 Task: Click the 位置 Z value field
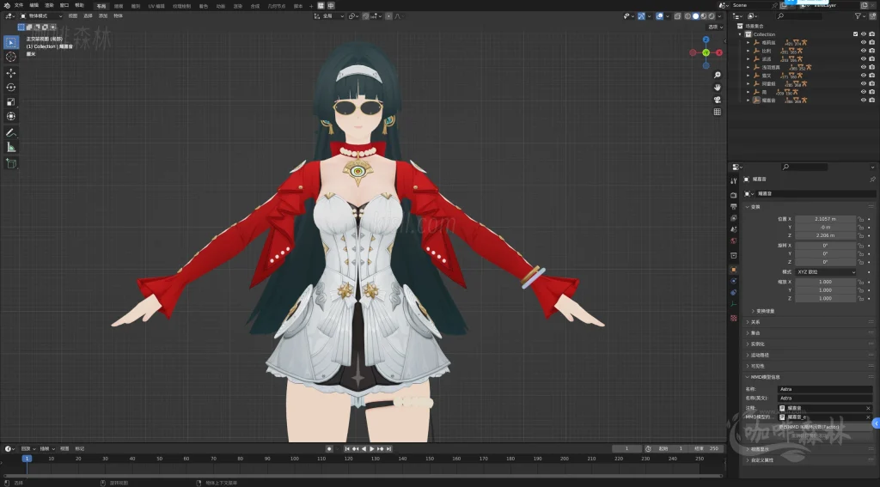coord(826,235)
